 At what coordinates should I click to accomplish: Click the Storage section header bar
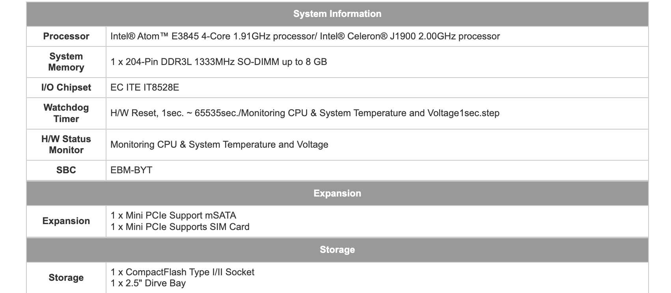coord(337,250)
